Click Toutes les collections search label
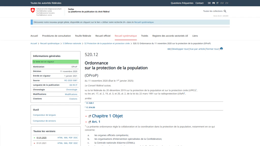The height and width of the screenshot is (146, 260). pyautogui.click(x=213, y=11)
